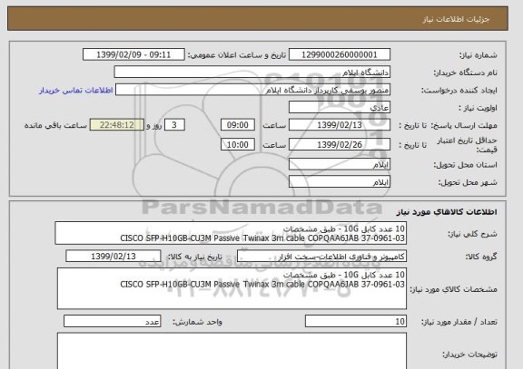This screenshot has width=523, height=369.
Task: Click the request creator name field
Action: pyautogui.click(x=252, y=90)
